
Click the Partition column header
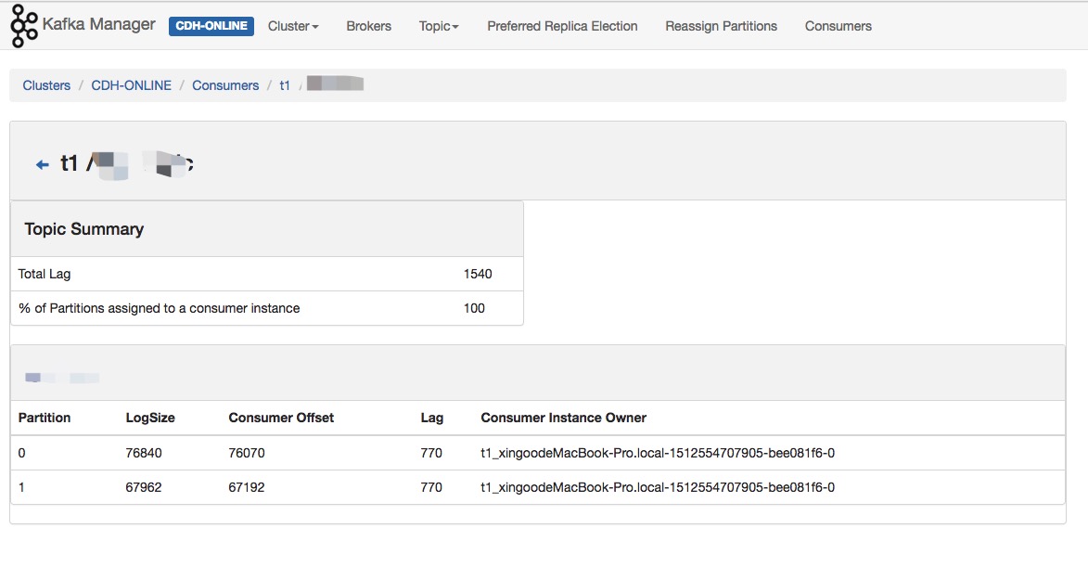click(x=45, y=418)
